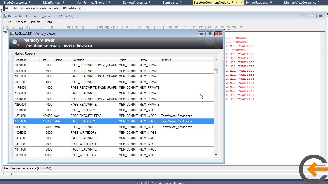Switch to the RemoteProcess.cs tab
Viewport: 328px width, 184px height.
pos(135,3)
